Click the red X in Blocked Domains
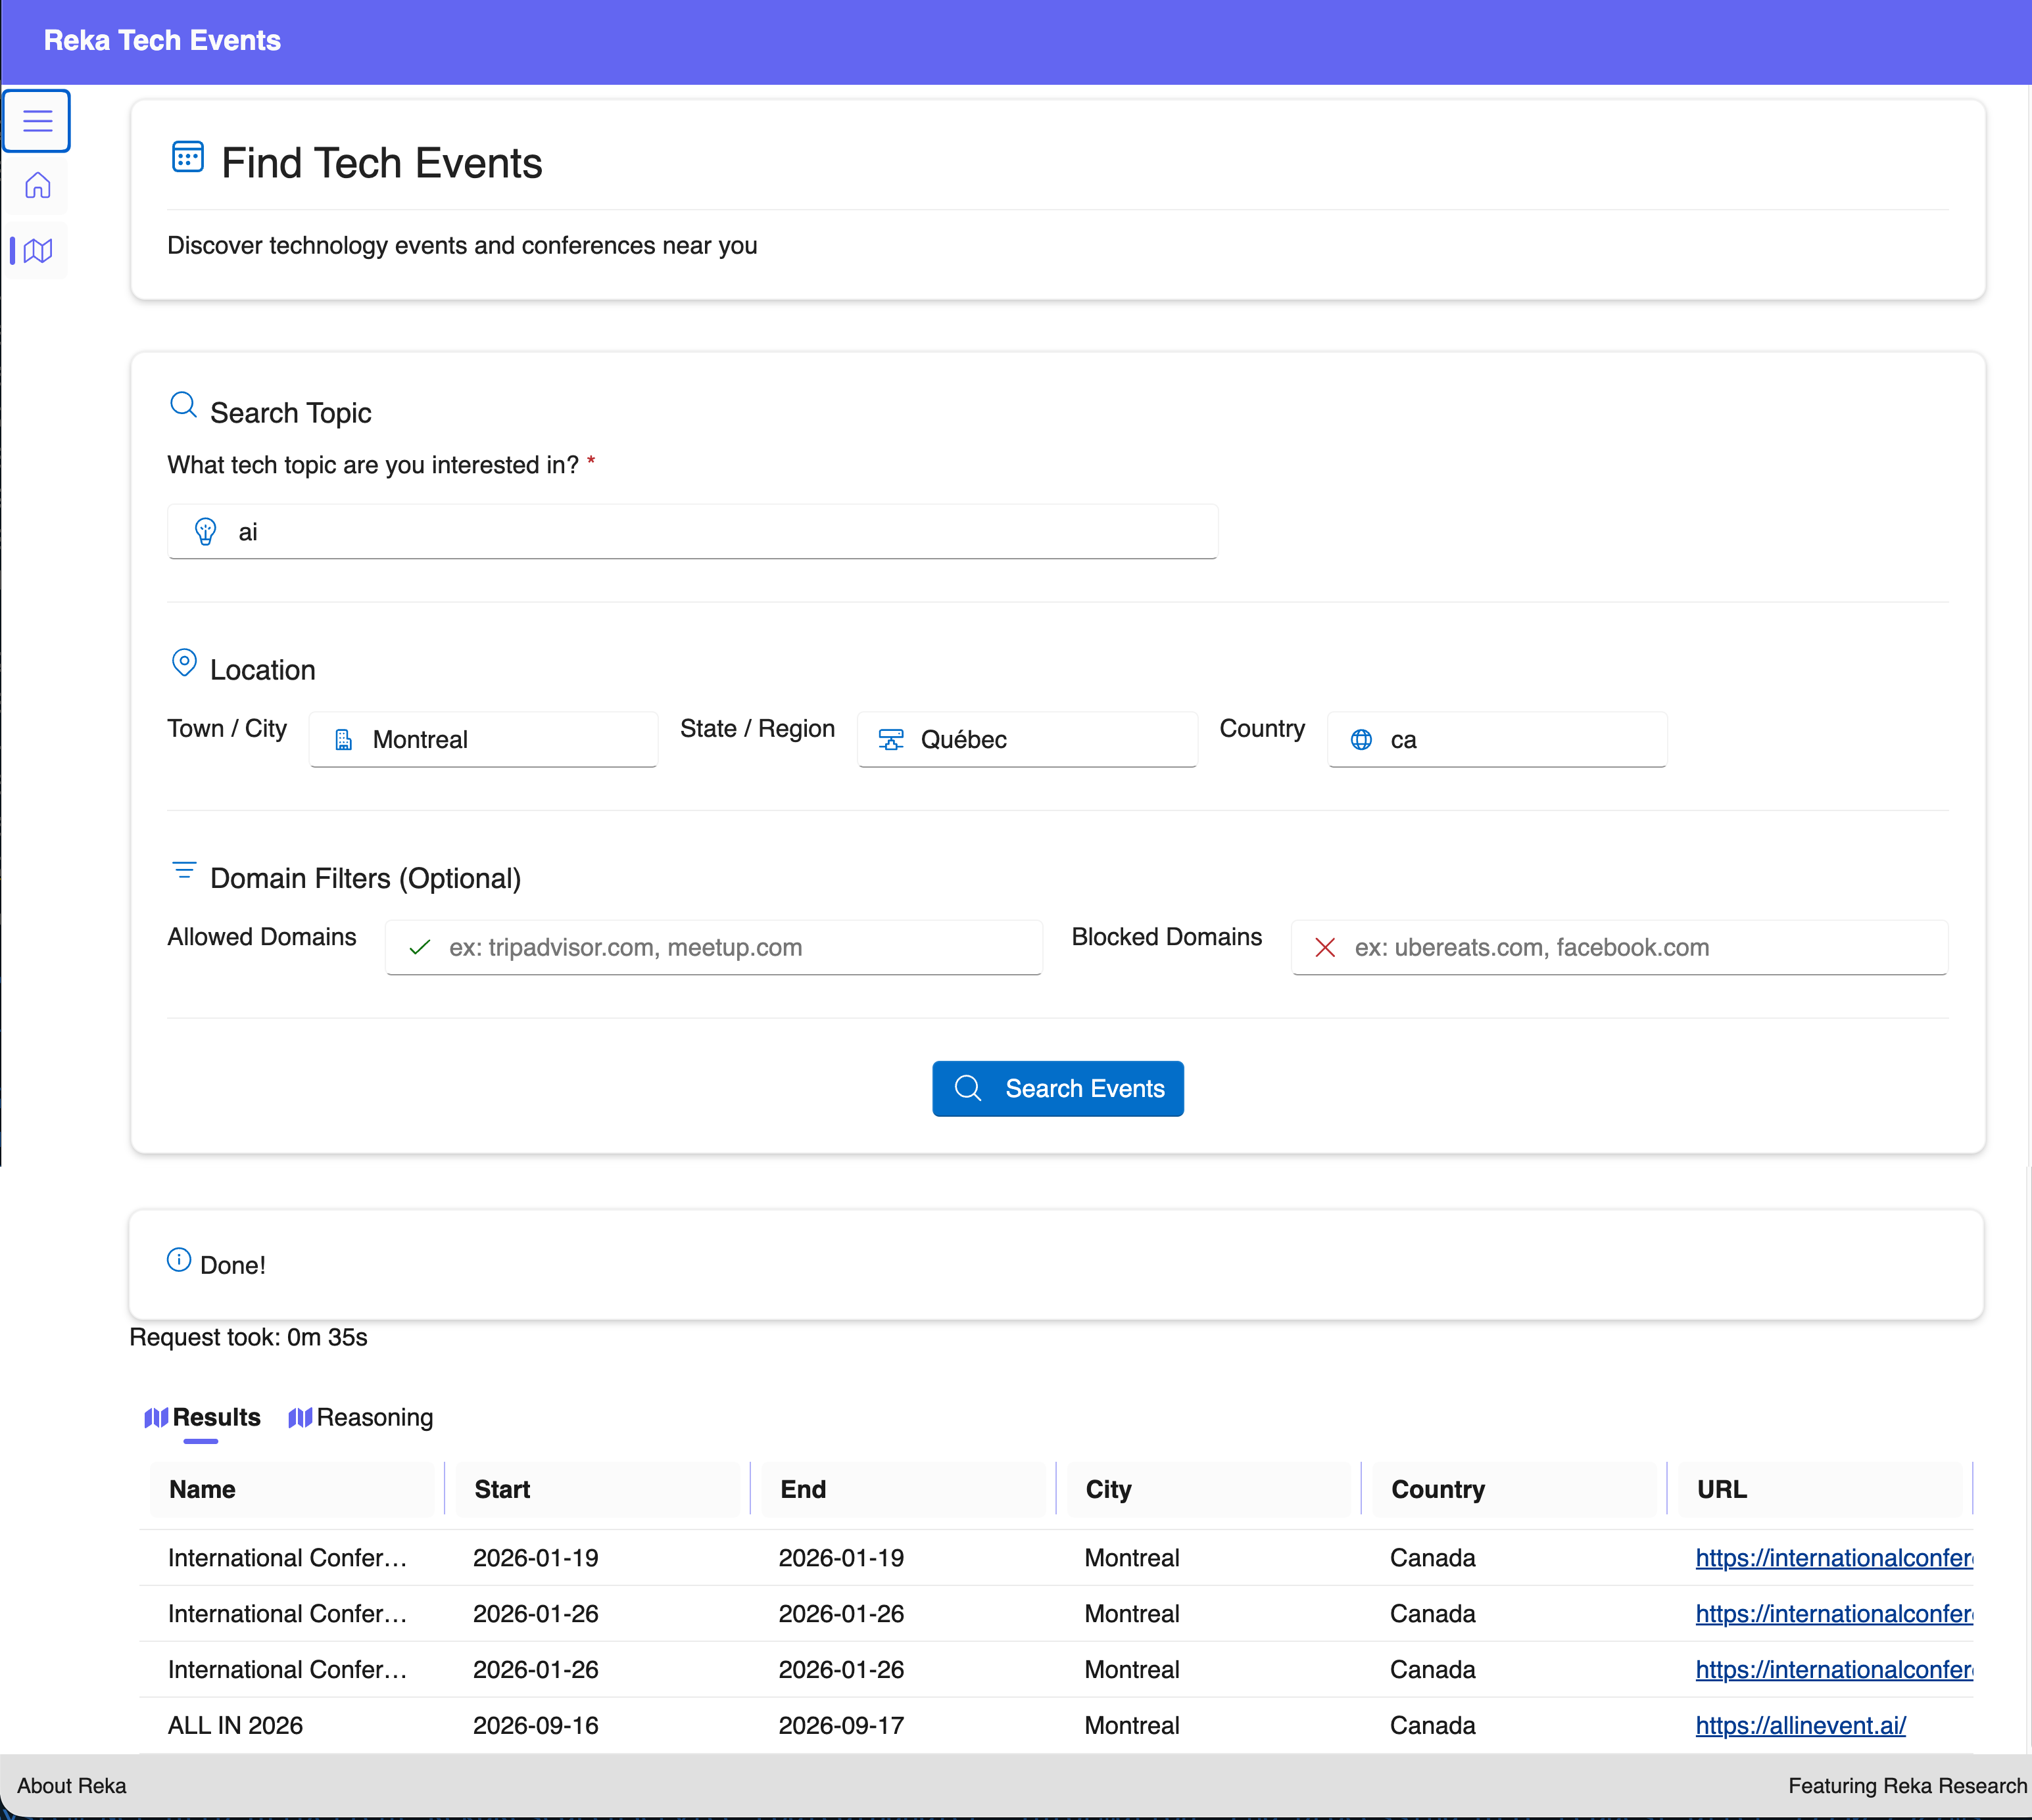Screen dimensions: 2032x1820 (1324, 947)
